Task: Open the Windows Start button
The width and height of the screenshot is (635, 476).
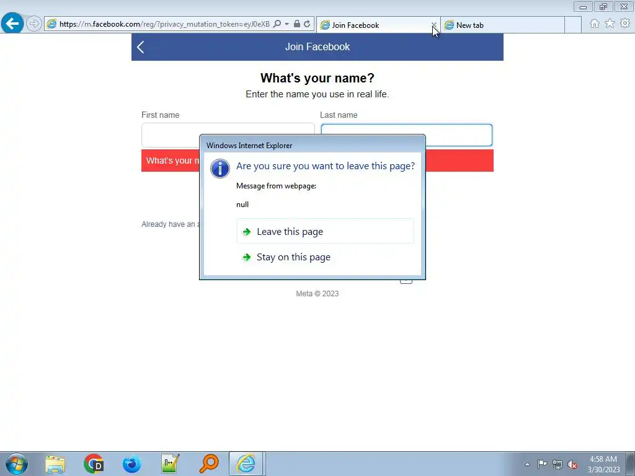Action: pyautogui.click(x=17, y=464)
